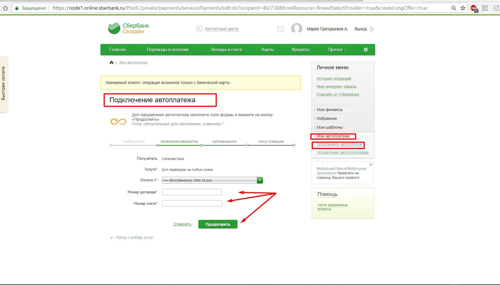The width and height of the screenshot is (500, 285).
Task: Open Переводы и платежи menu tab
Action: coord(168,50)
